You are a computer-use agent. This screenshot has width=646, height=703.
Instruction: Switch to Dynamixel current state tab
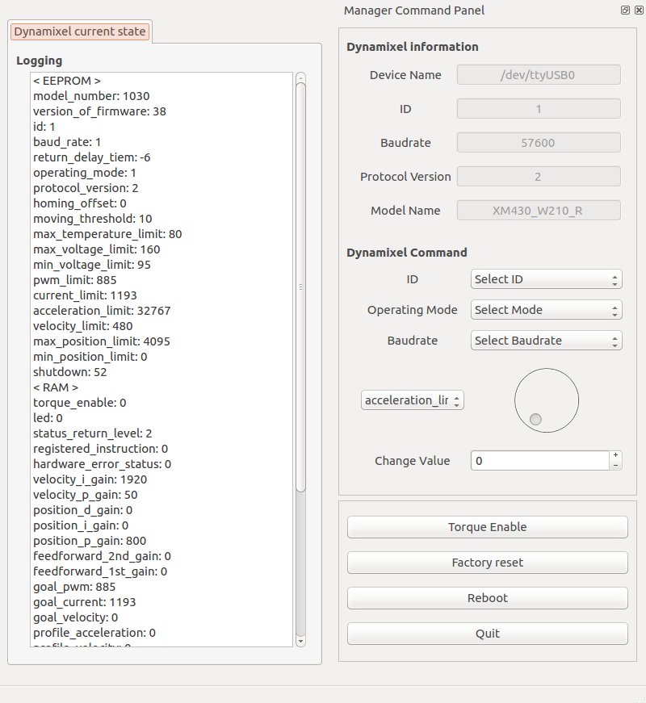pos(80,32)
